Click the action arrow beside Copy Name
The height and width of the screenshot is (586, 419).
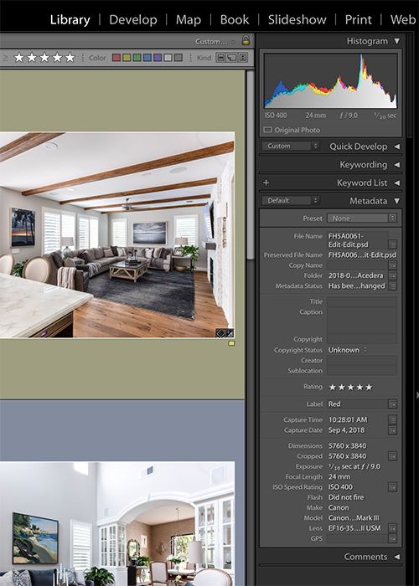[x=392, y=265]
